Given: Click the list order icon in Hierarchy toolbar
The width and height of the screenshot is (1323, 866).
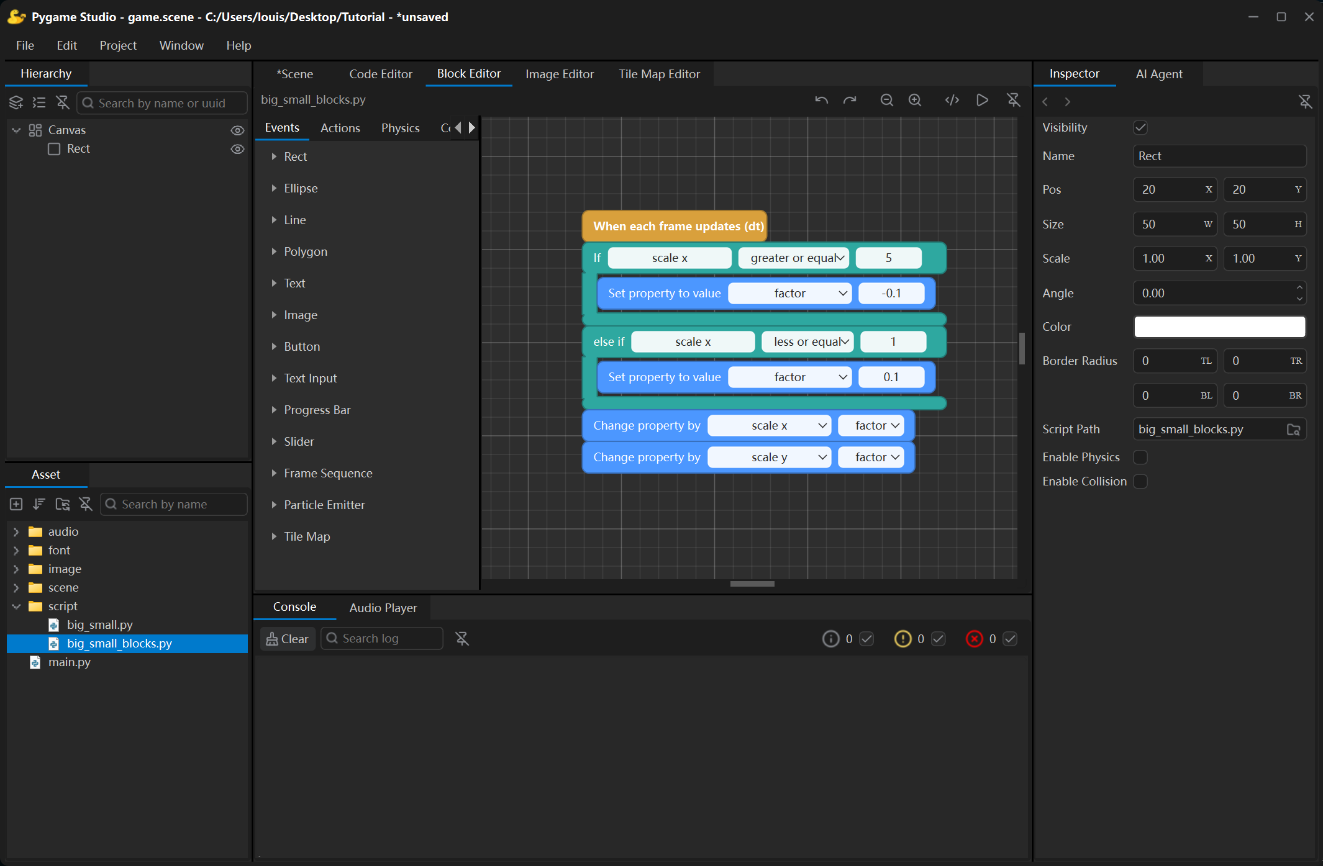Looking at the screenshot, I should pyautogui.click(x=39, y=102).
